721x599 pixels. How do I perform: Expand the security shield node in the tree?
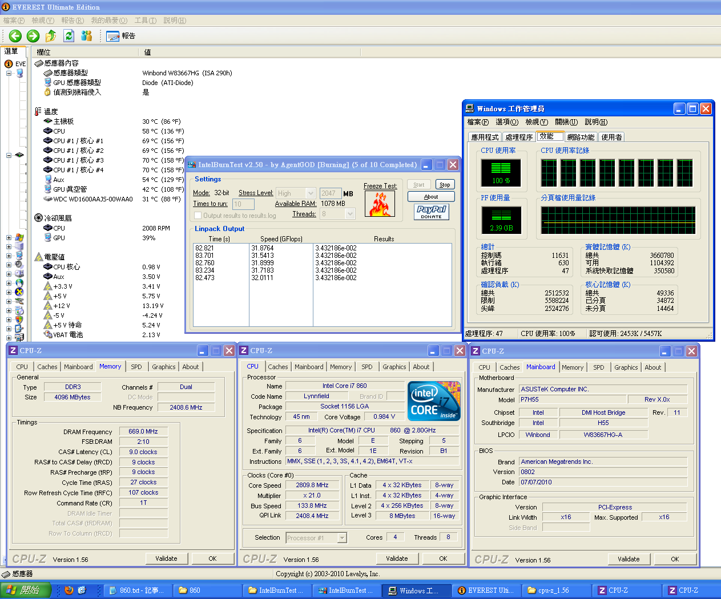pos(9,320)
